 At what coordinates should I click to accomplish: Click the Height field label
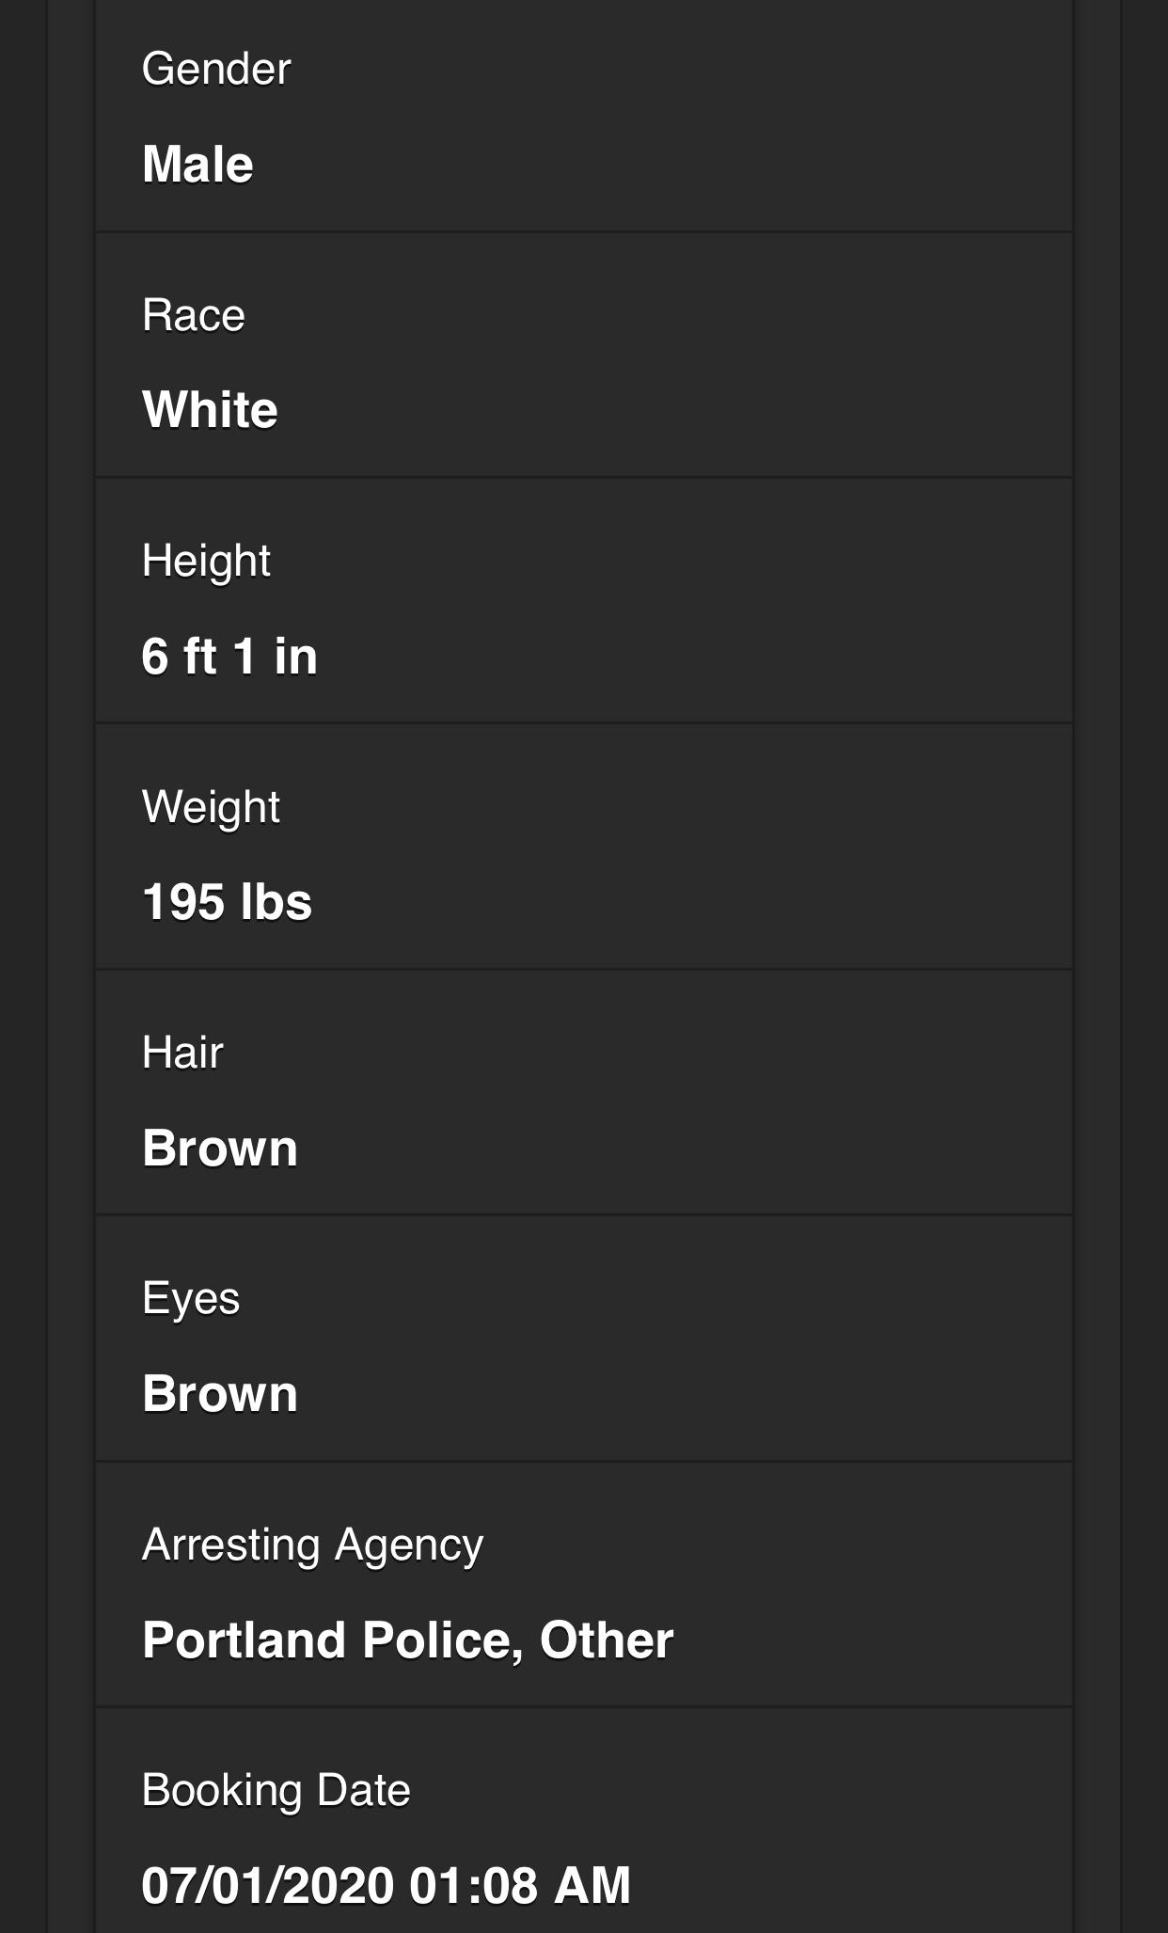206,562
